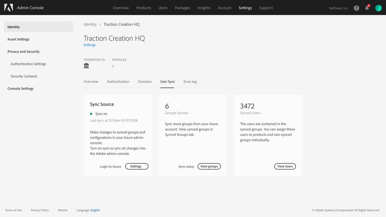Viewport: 386px width, 217px height.
Task: Switch to the Authentication tab
Action: [x=118, y=81]
